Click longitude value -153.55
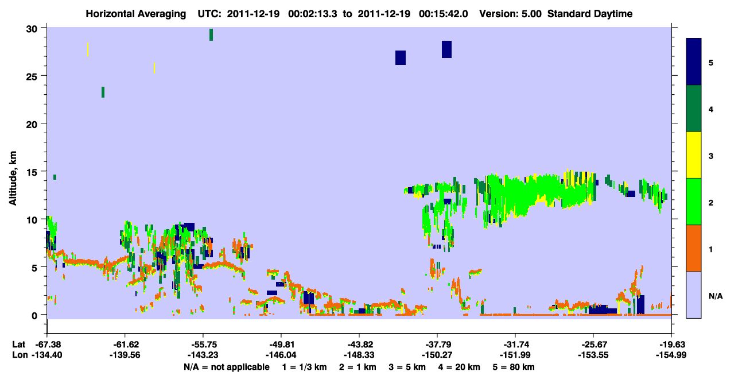The image size is (746, 383). (593, 355)
